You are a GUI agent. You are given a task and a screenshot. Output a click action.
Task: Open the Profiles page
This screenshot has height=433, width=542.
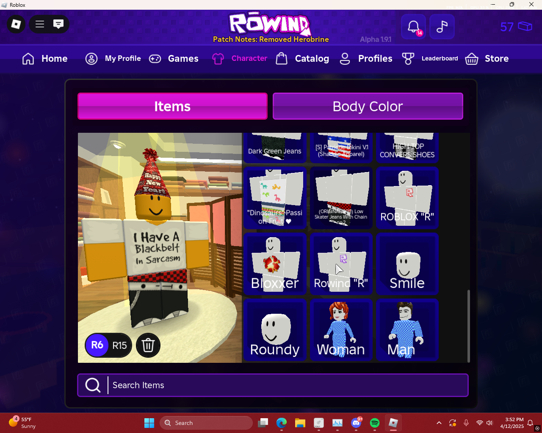[x=366, y=58]
